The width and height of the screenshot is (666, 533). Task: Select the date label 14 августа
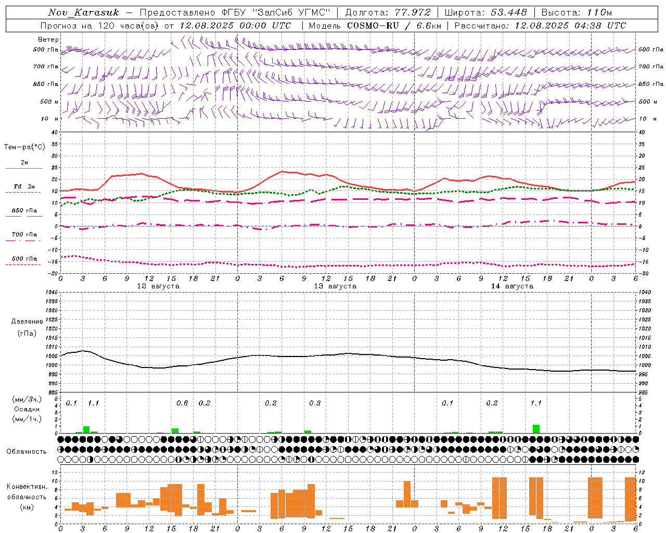pyautogui.click(x=512, y=286)
